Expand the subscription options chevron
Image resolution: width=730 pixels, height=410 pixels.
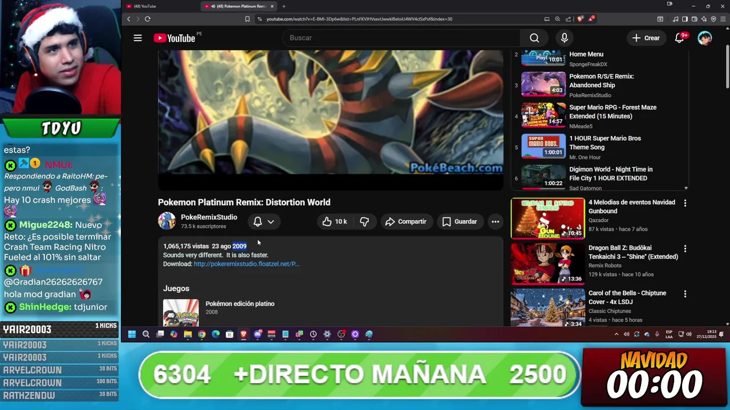[271, 222]
